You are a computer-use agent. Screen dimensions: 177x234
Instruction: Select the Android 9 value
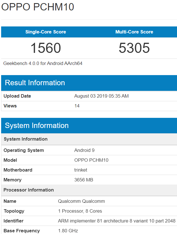click(84, 150)
